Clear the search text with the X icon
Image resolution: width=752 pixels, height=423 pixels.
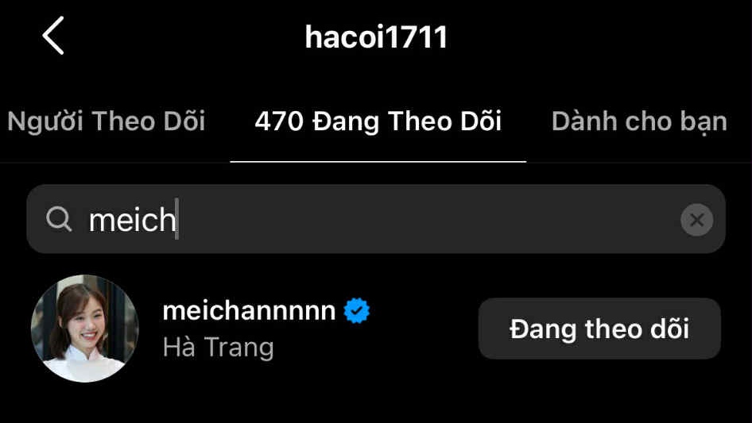(x=696, y=220)
